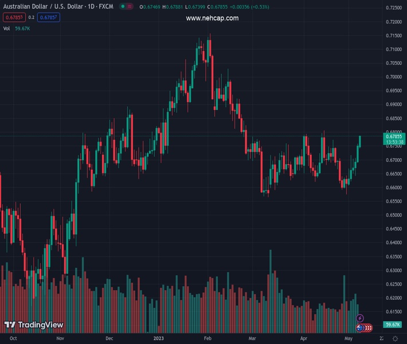Click the red US event marker icon

(x=367, y=327)
